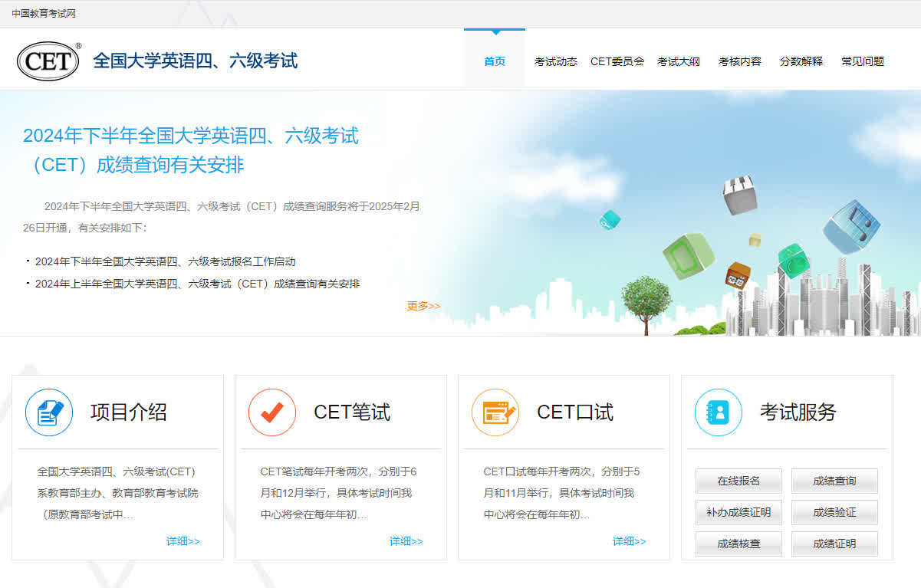Click 详细>> under CET笔试
The height and width of the screenshot is (588, 921).
coord(406,541)
